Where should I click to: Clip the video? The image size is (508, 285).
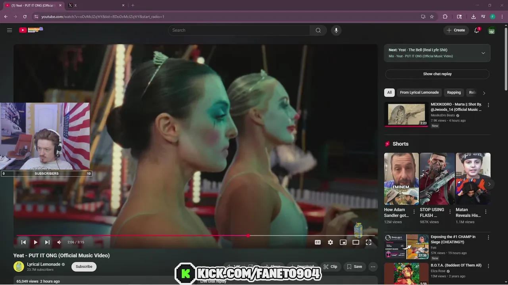tap(330, 267)
